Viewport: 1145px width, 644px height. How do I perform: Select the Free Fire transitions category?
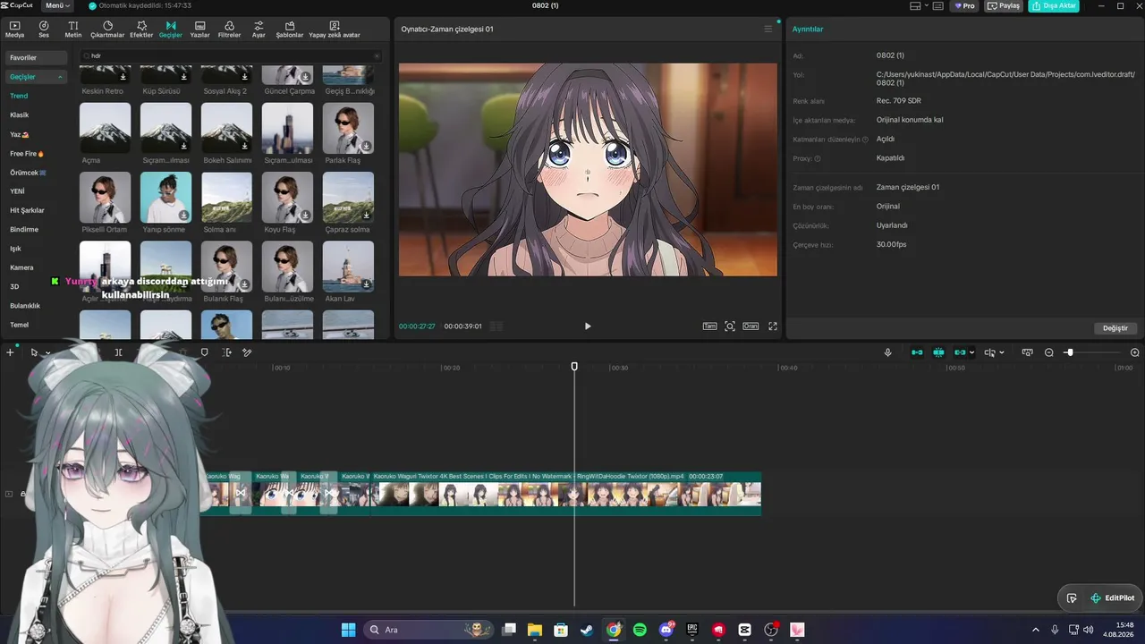(x=27, y=154)
